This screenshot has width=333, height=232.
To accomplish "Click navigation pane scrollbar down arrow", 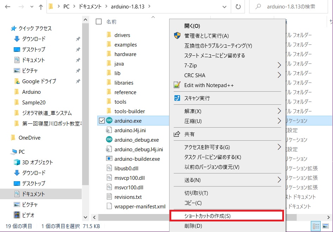I will click(85, 217).
